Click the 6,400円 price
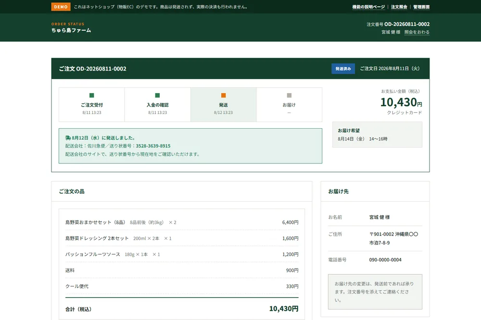This screenshot has height=320, width=481. click(x=290, y=222)
